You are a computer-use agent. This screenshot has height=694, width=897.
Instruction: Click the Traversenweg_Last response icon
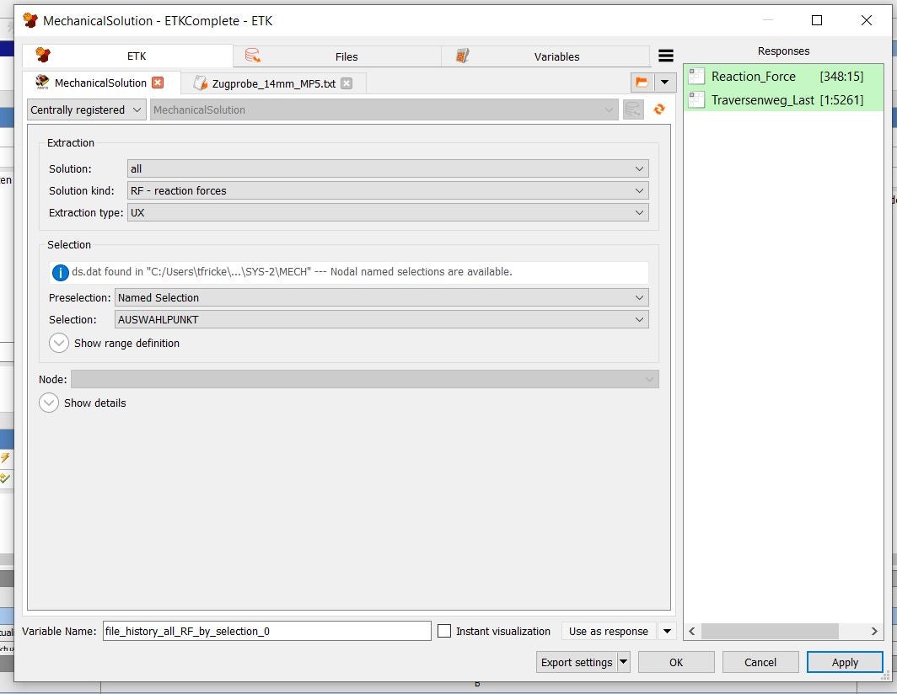696,100
